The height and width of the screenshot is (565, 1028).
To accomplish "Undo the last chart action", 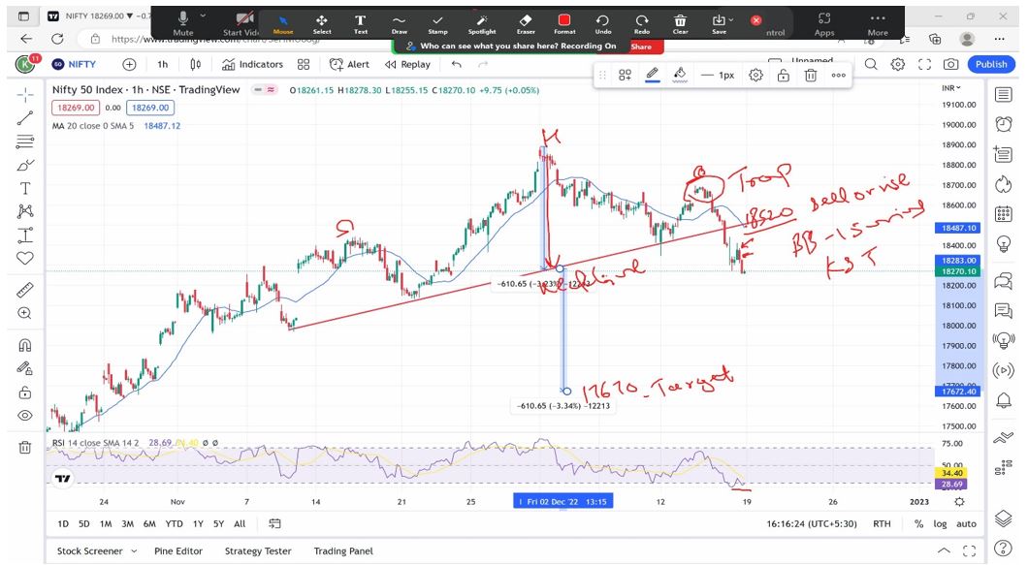I will tap(457, 64).
